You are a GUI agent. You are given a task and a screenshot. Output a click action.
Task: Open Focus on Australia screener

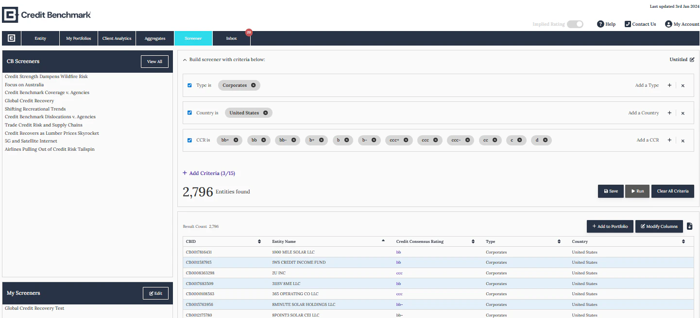pos(24,85)
